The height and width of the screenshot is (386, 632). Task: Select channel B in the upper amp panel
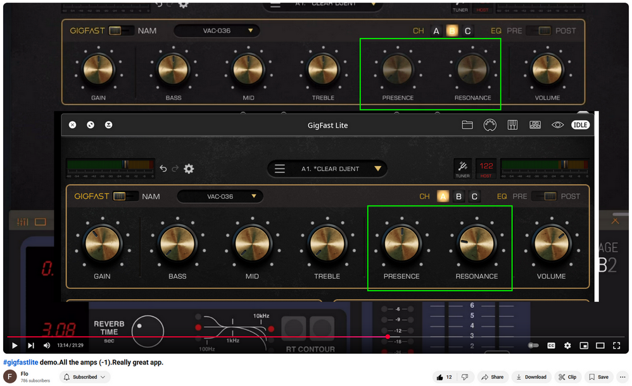(452, 30)
